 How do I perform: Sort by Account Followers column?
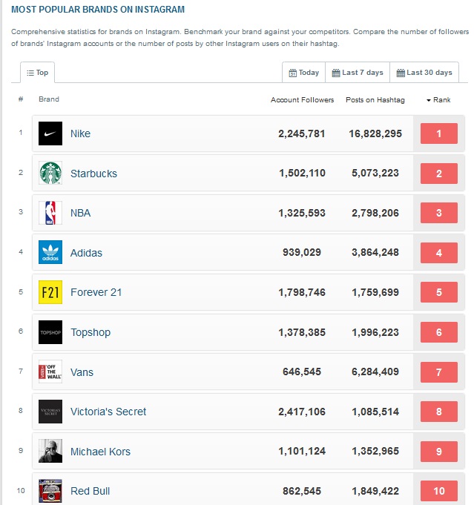coord(302,100)
